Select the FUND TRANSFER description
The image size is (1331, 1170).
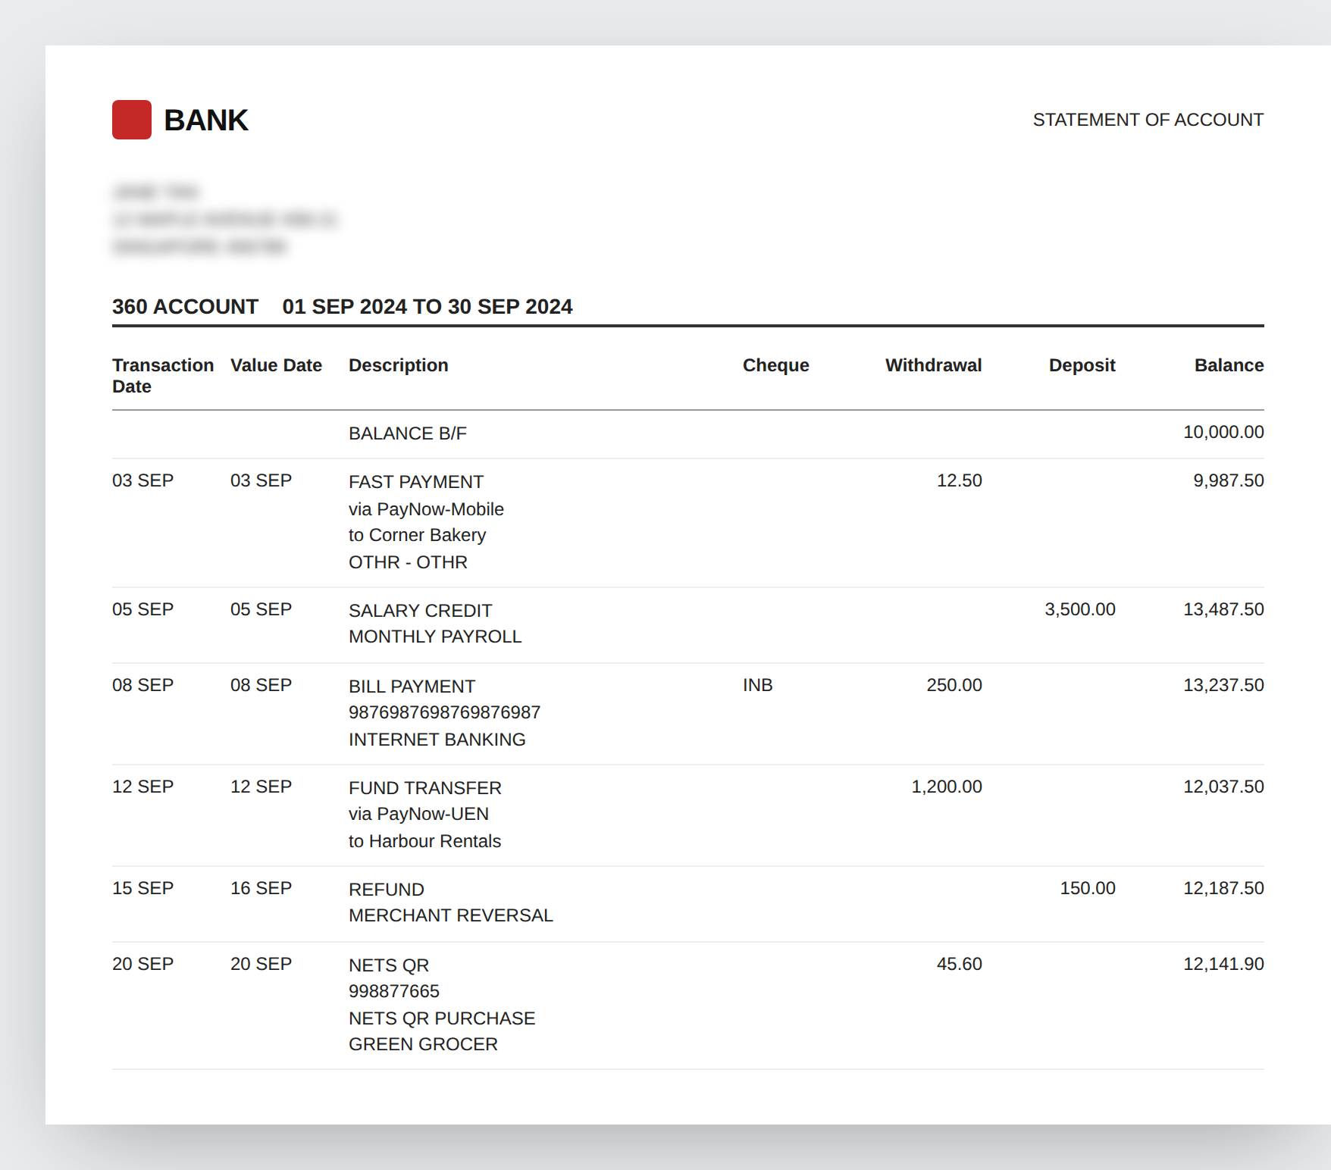point(425,788)
